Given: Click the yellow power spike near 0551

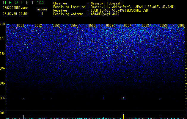Looking at the screenshot, I should coord(24,117).
